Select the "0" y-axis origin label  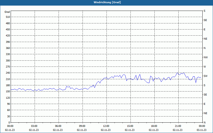(9, 122)
